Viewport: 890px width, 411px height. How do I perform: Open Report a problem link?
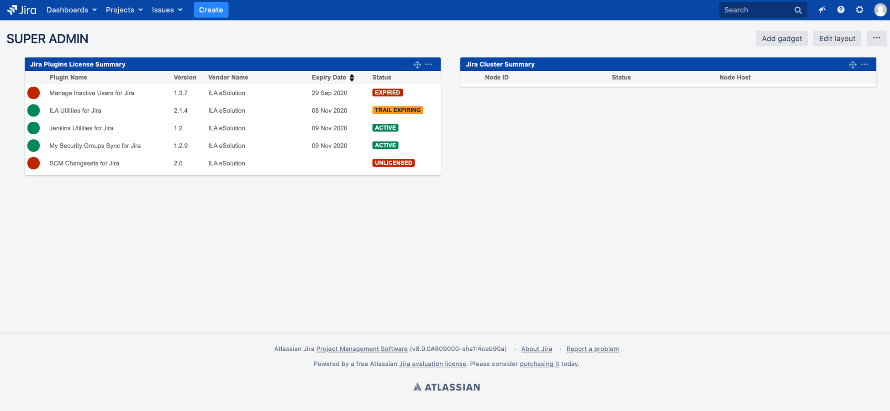(x=593, y=349)
